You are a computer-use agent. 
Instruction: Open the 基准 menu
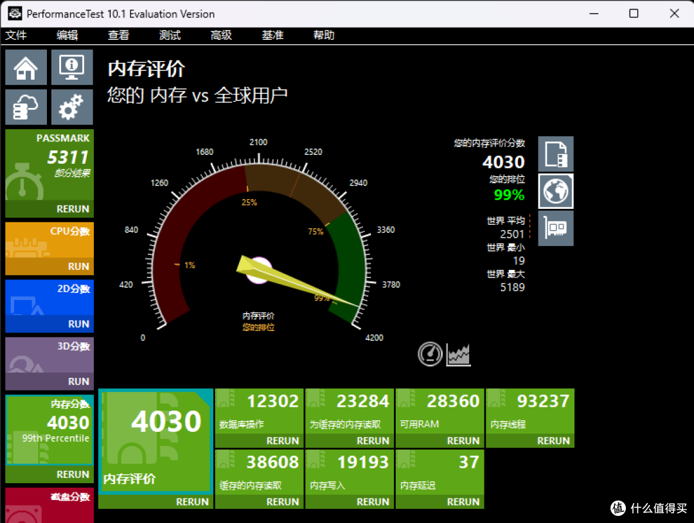272,35
